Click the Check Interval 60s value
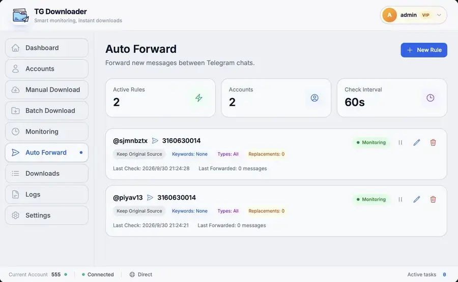458x282 pixels. click(x=355, y=102)
